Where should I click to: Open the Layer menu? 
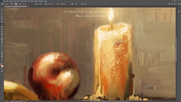15,1
